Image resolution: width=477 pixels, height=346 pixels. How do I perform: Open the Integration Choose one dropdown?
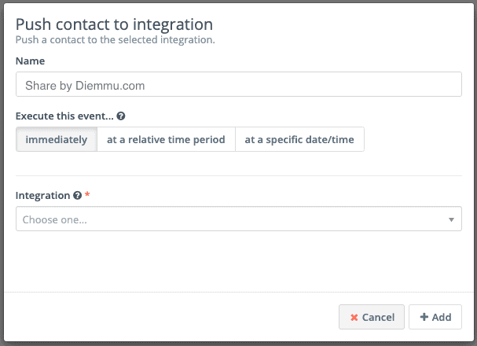(238, 219)
